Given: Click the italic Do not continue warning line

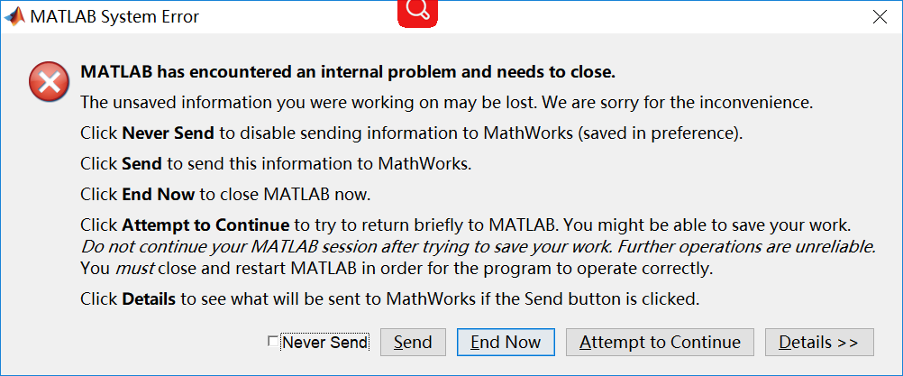Looking at the screenshot, I should click(x=478, y=246).
